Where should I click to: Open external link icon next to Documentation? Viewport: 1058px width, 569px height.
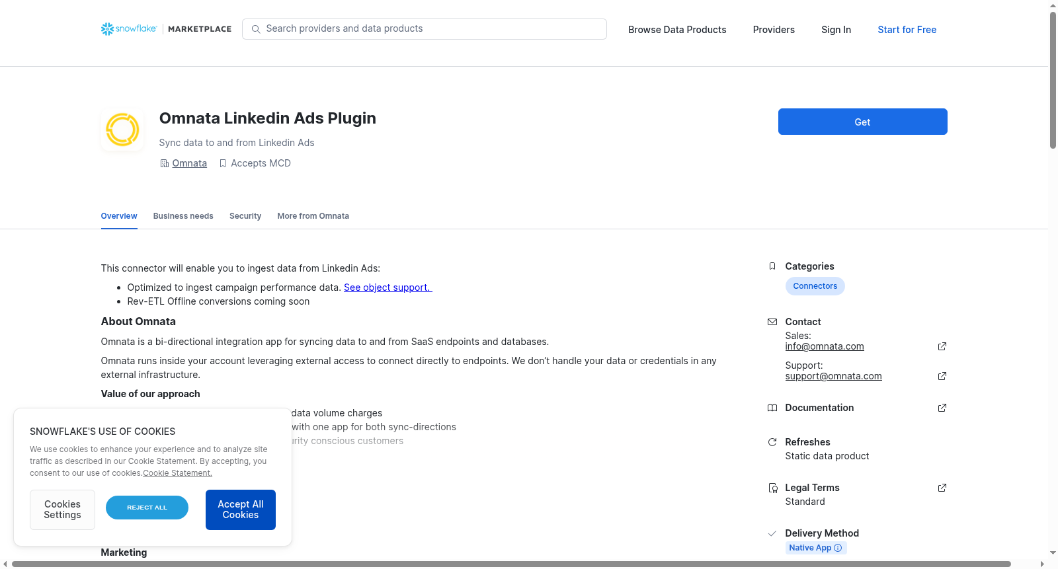[x=942, y=408]
